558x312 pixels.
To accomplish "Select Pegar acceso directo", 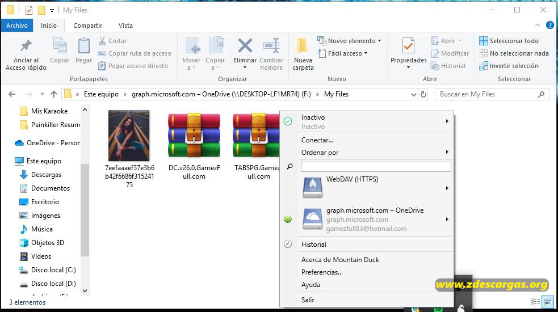I will click(133, 66).
